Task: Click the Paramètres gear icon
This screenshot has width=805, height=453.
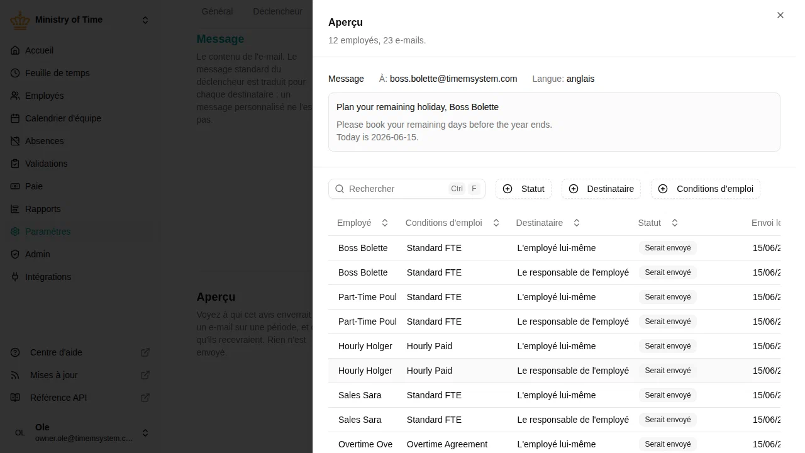Action: pos(15,232)
